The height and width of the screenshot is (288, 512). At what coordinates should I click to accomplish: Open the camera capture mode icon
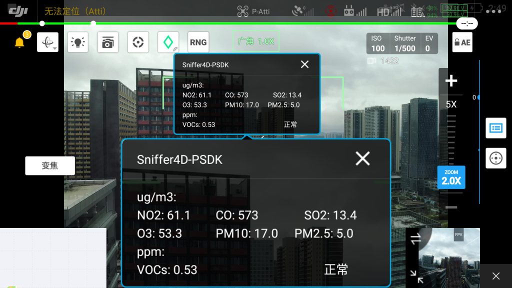(108, 42)
